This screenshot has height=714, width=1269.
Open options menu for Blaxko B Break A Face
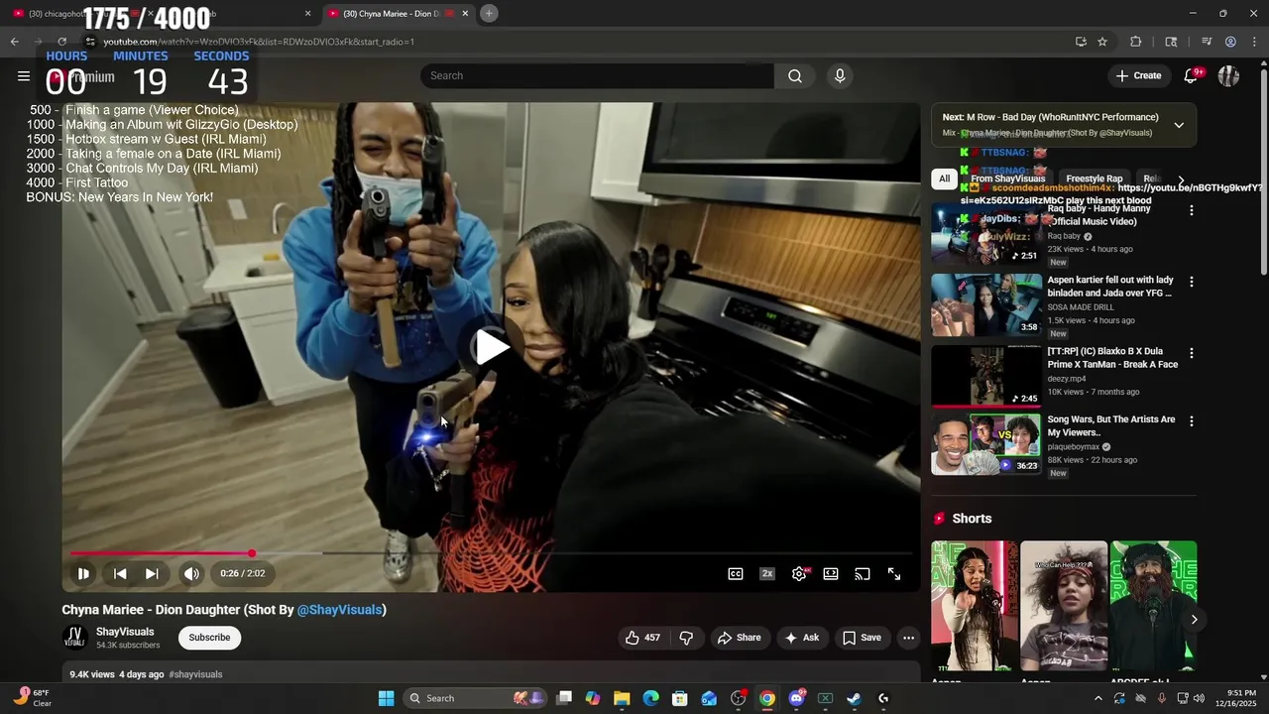coord(1192,353)
